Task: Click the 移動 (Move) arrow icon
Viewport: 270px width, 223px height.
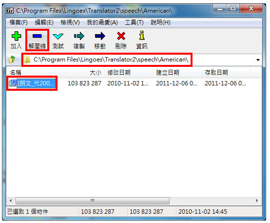Action: coord(100,36)
